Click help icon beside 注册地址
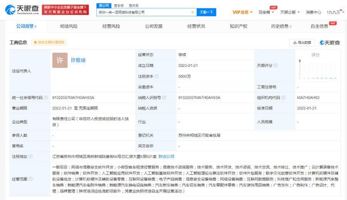Screen dimensions: 347x200 click(30, 156)
